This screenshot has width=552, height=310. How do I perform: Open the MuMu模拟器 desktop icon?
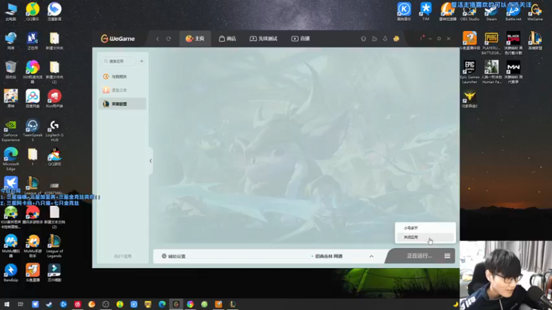[10, 245]
